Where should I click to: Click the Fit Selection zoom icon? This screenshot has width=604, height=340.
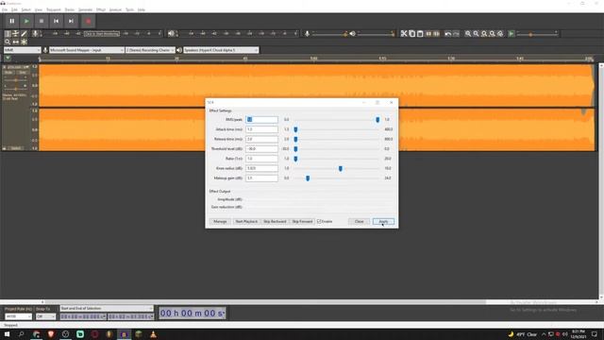coord(484,34)
